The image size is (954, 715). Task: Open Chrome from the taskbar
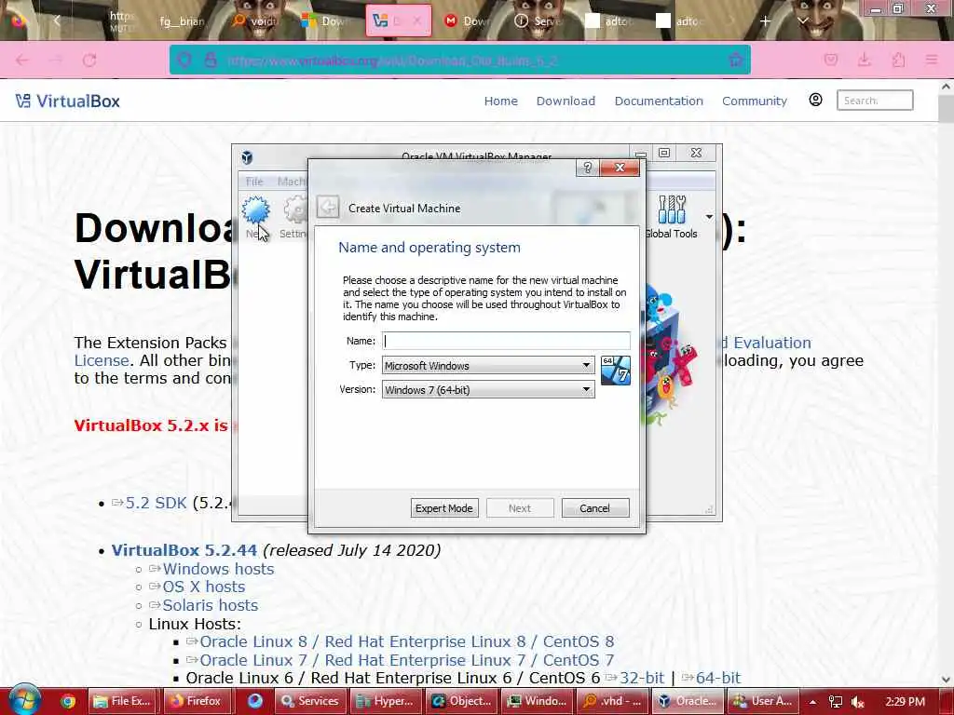click(x=68, y=701)
